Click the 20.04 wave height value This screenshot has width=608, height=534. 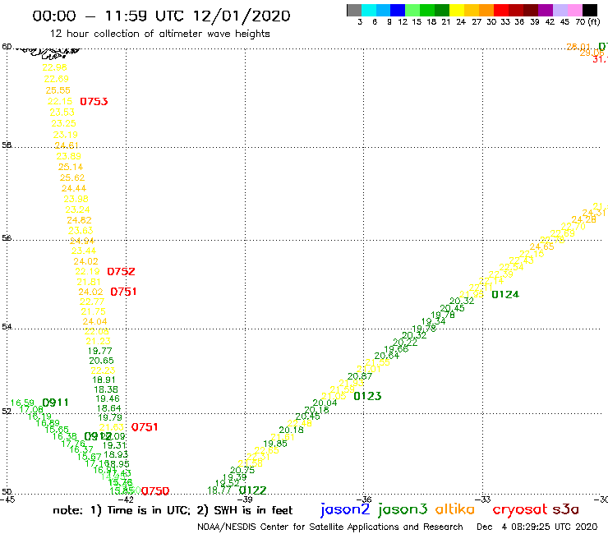click(x=325, y=403)
